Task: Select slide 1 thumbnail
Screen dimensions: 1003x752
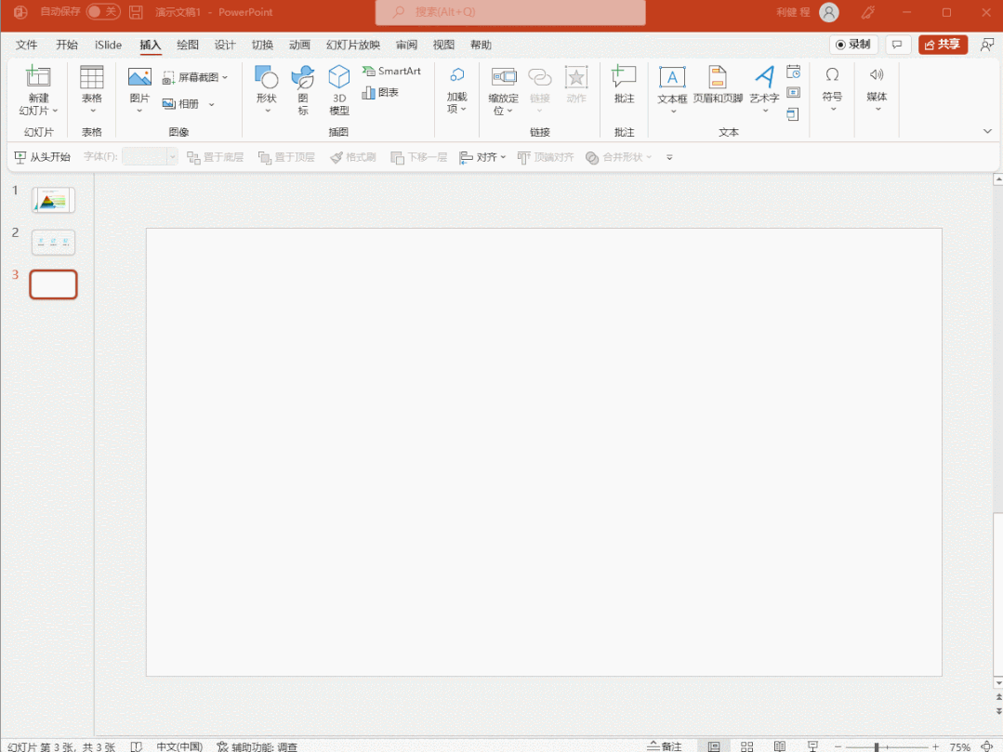Action: [53, 200]
